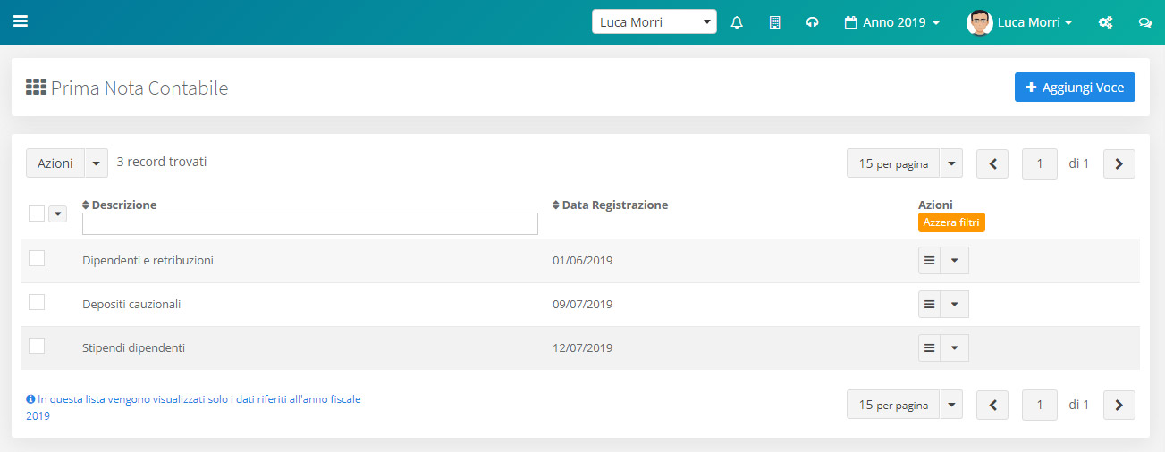1165x452 pixels.
Task: Click actions list icon for Dipendenti e retribuzioni
Action: (x=930, y=260)
